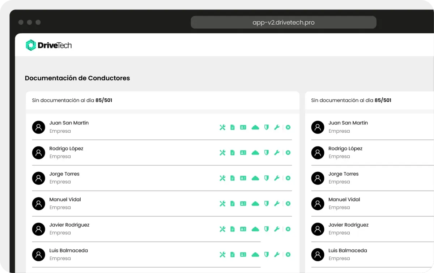Select the name Luis Balmaceda in first panel
The image size is (434, 273).
[x=69, y=251]
